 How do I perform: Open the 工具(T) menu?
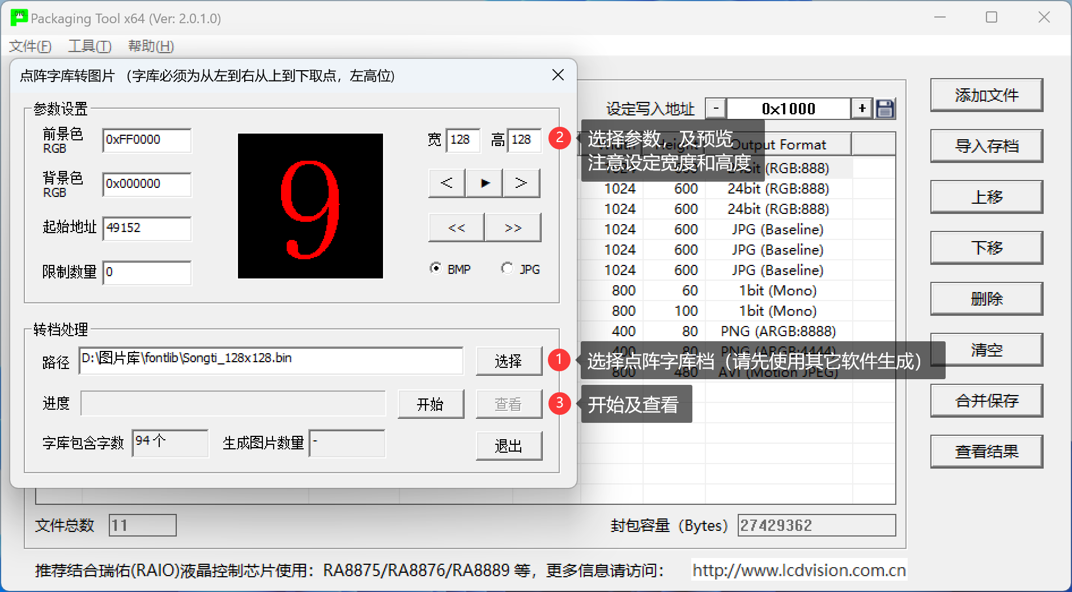pos(90,46)
